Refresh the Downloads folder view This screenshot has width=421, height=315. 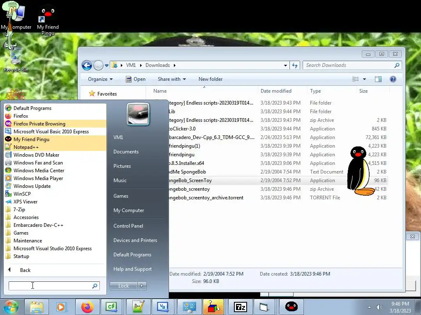(x=295, y=65)
